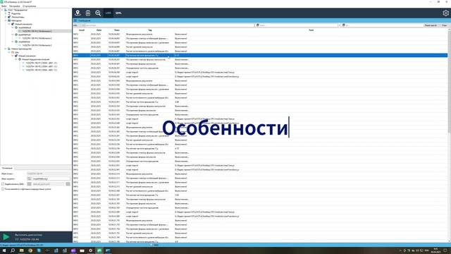Open settings via the gear icon
This screenshot has width=451, height=254.
pyautogui.click(x=445, y=13)
